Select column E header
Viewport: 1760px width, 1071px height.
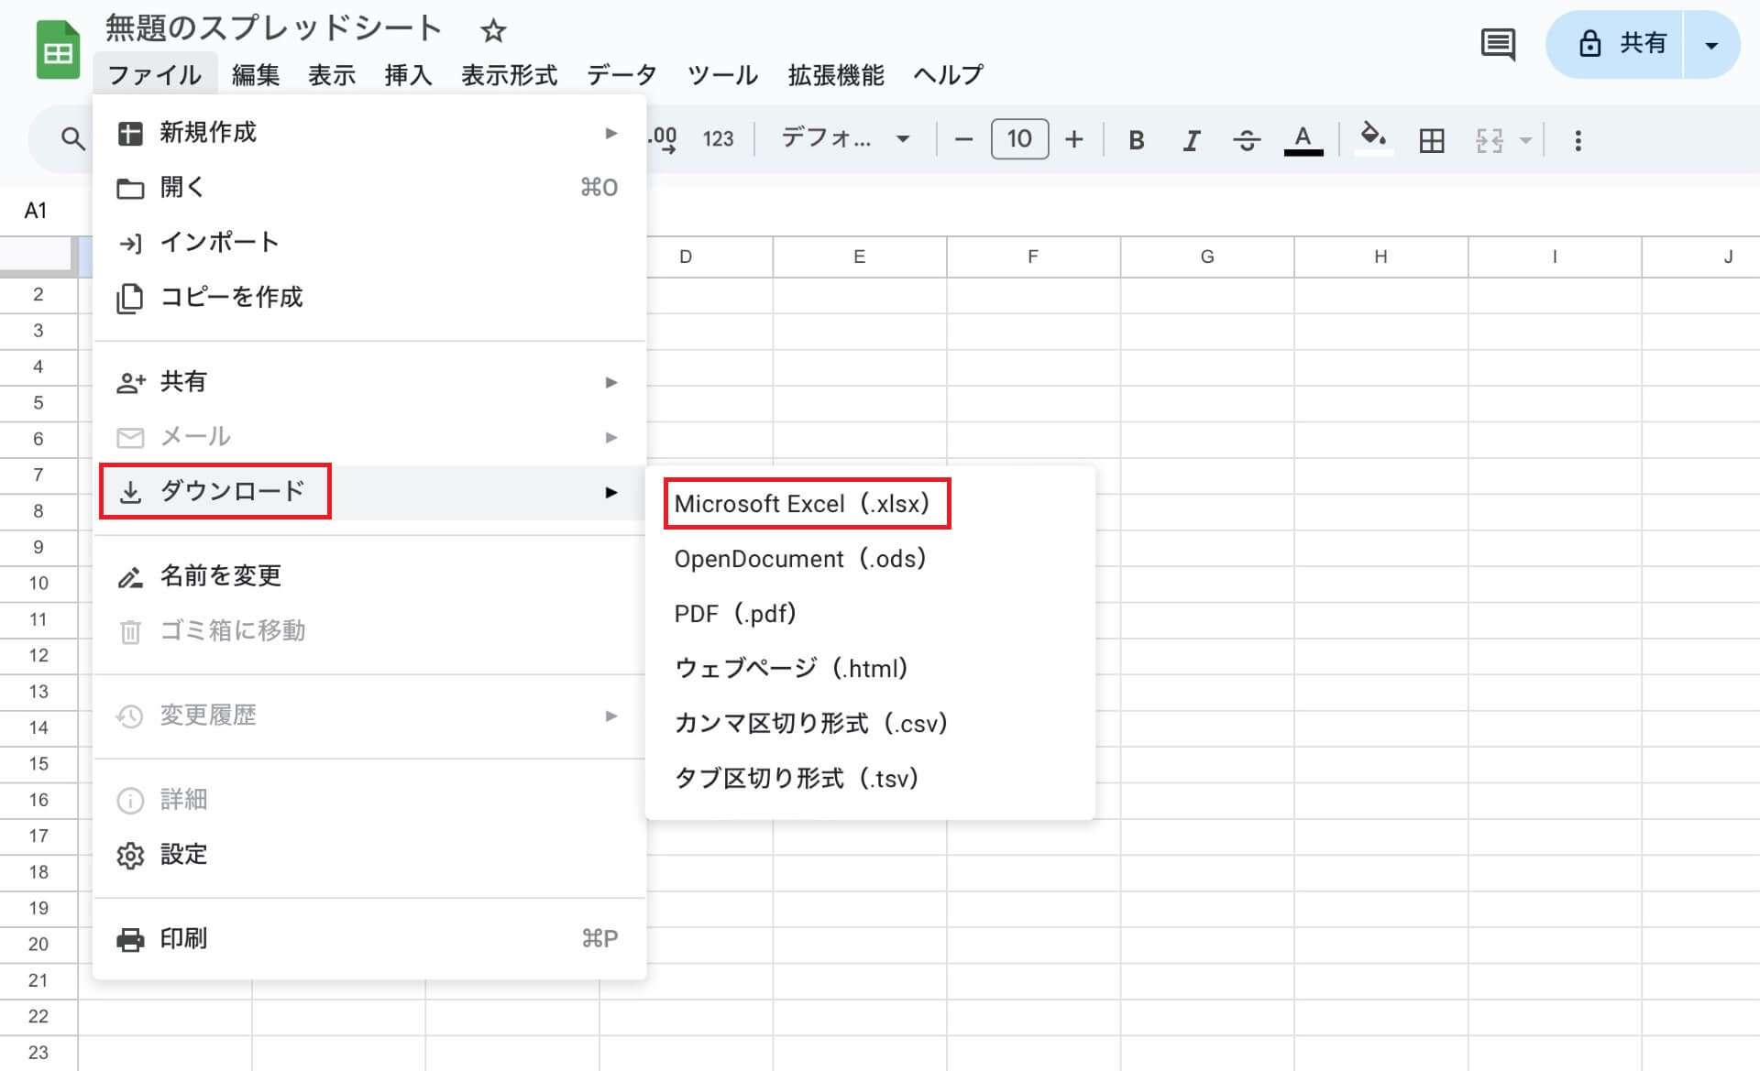860,257
